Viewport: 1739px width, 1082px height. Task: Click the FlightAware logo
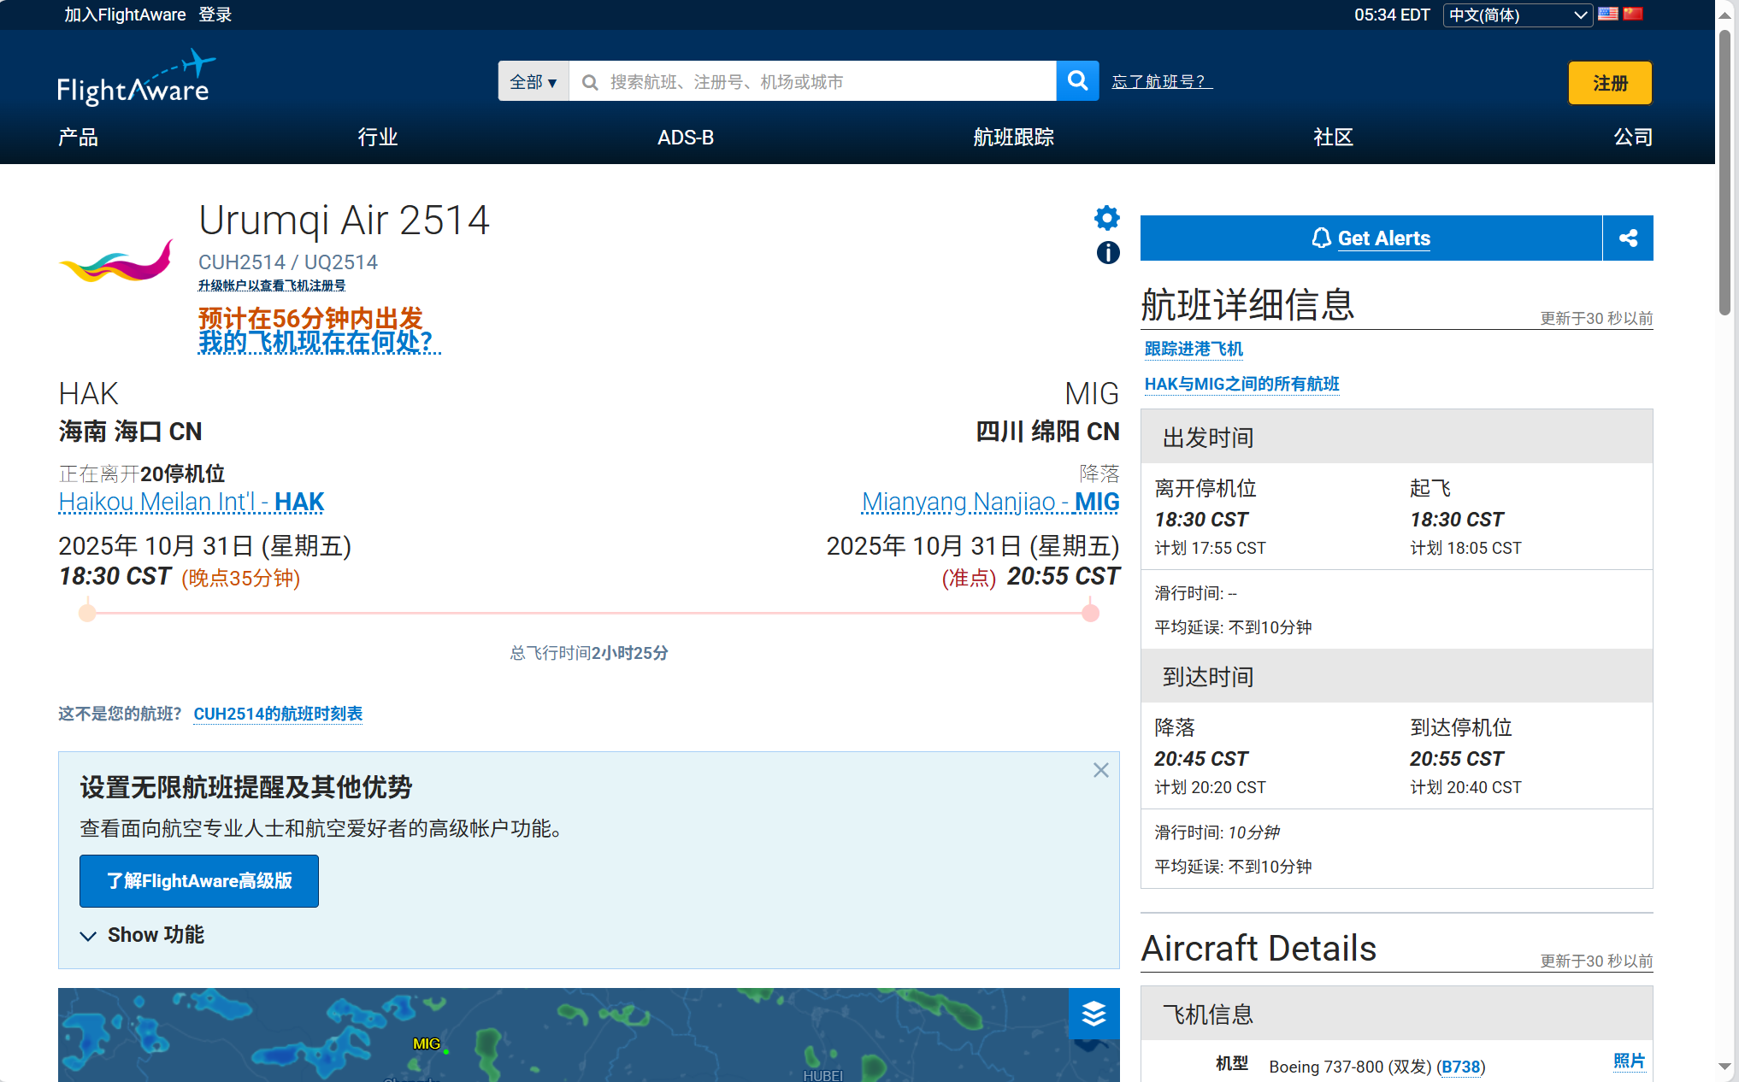(x=137, y=77)
